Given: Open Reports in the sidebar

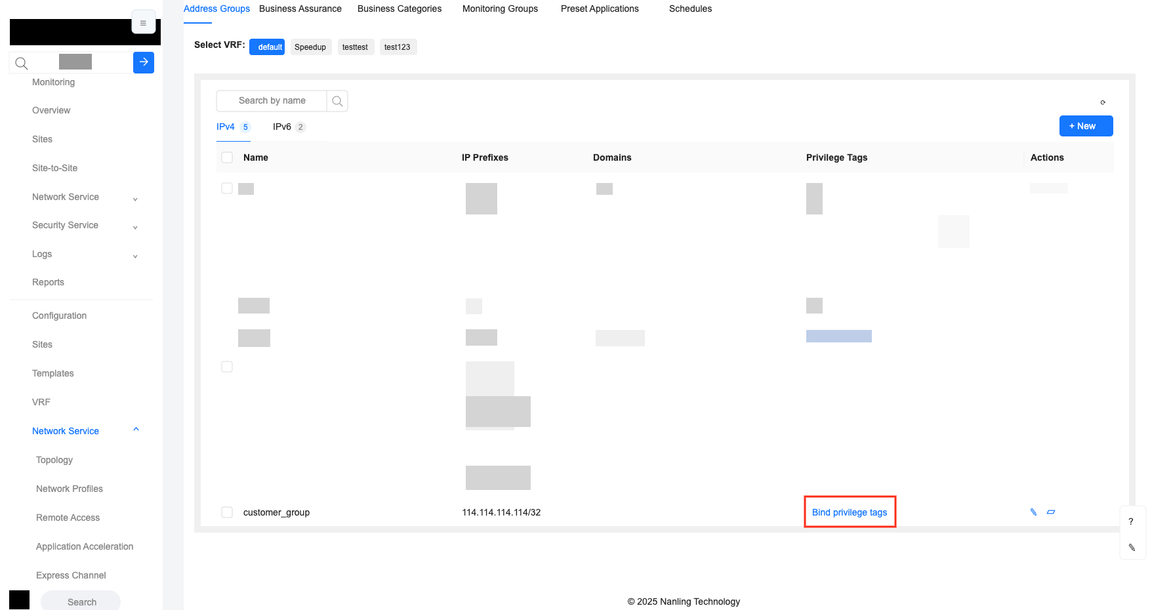Looking at the screenshot, I should [x=48, y=282].
